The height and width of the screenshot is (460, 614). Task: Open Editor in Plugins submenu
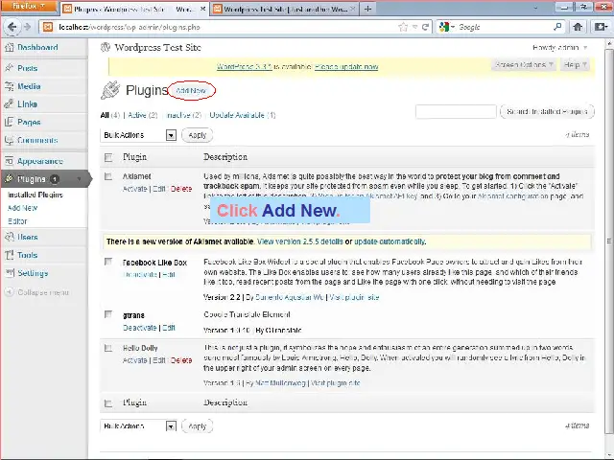(17, 221)
